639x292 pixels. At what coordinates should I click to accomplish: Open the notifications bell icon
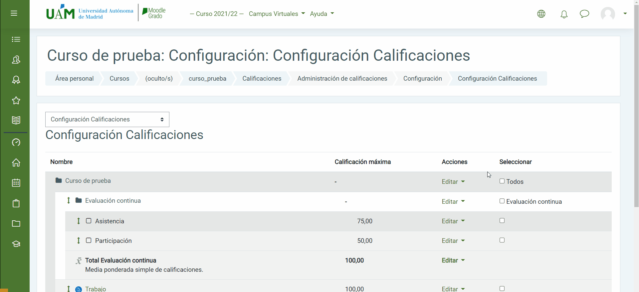click(x=564, y=14)
